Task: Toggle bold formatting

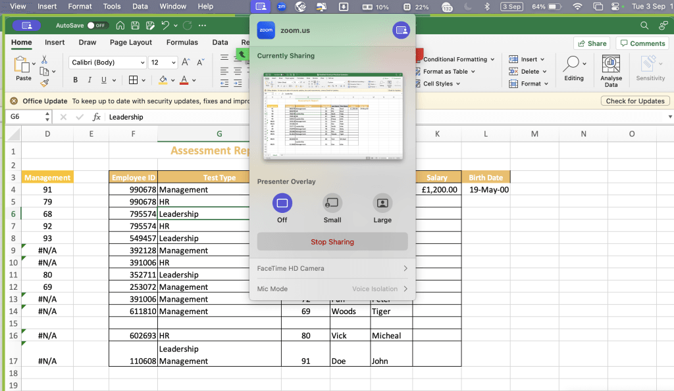Action: click(x=75, y=80)
